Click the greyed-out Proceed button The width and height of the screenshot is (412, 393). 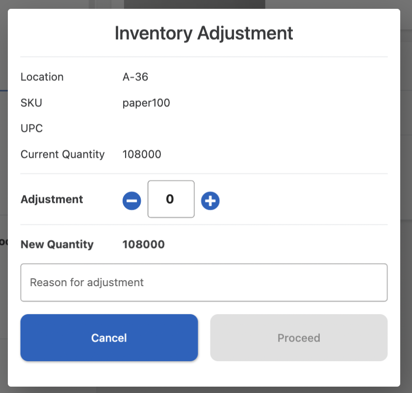(x=299, y=338)
